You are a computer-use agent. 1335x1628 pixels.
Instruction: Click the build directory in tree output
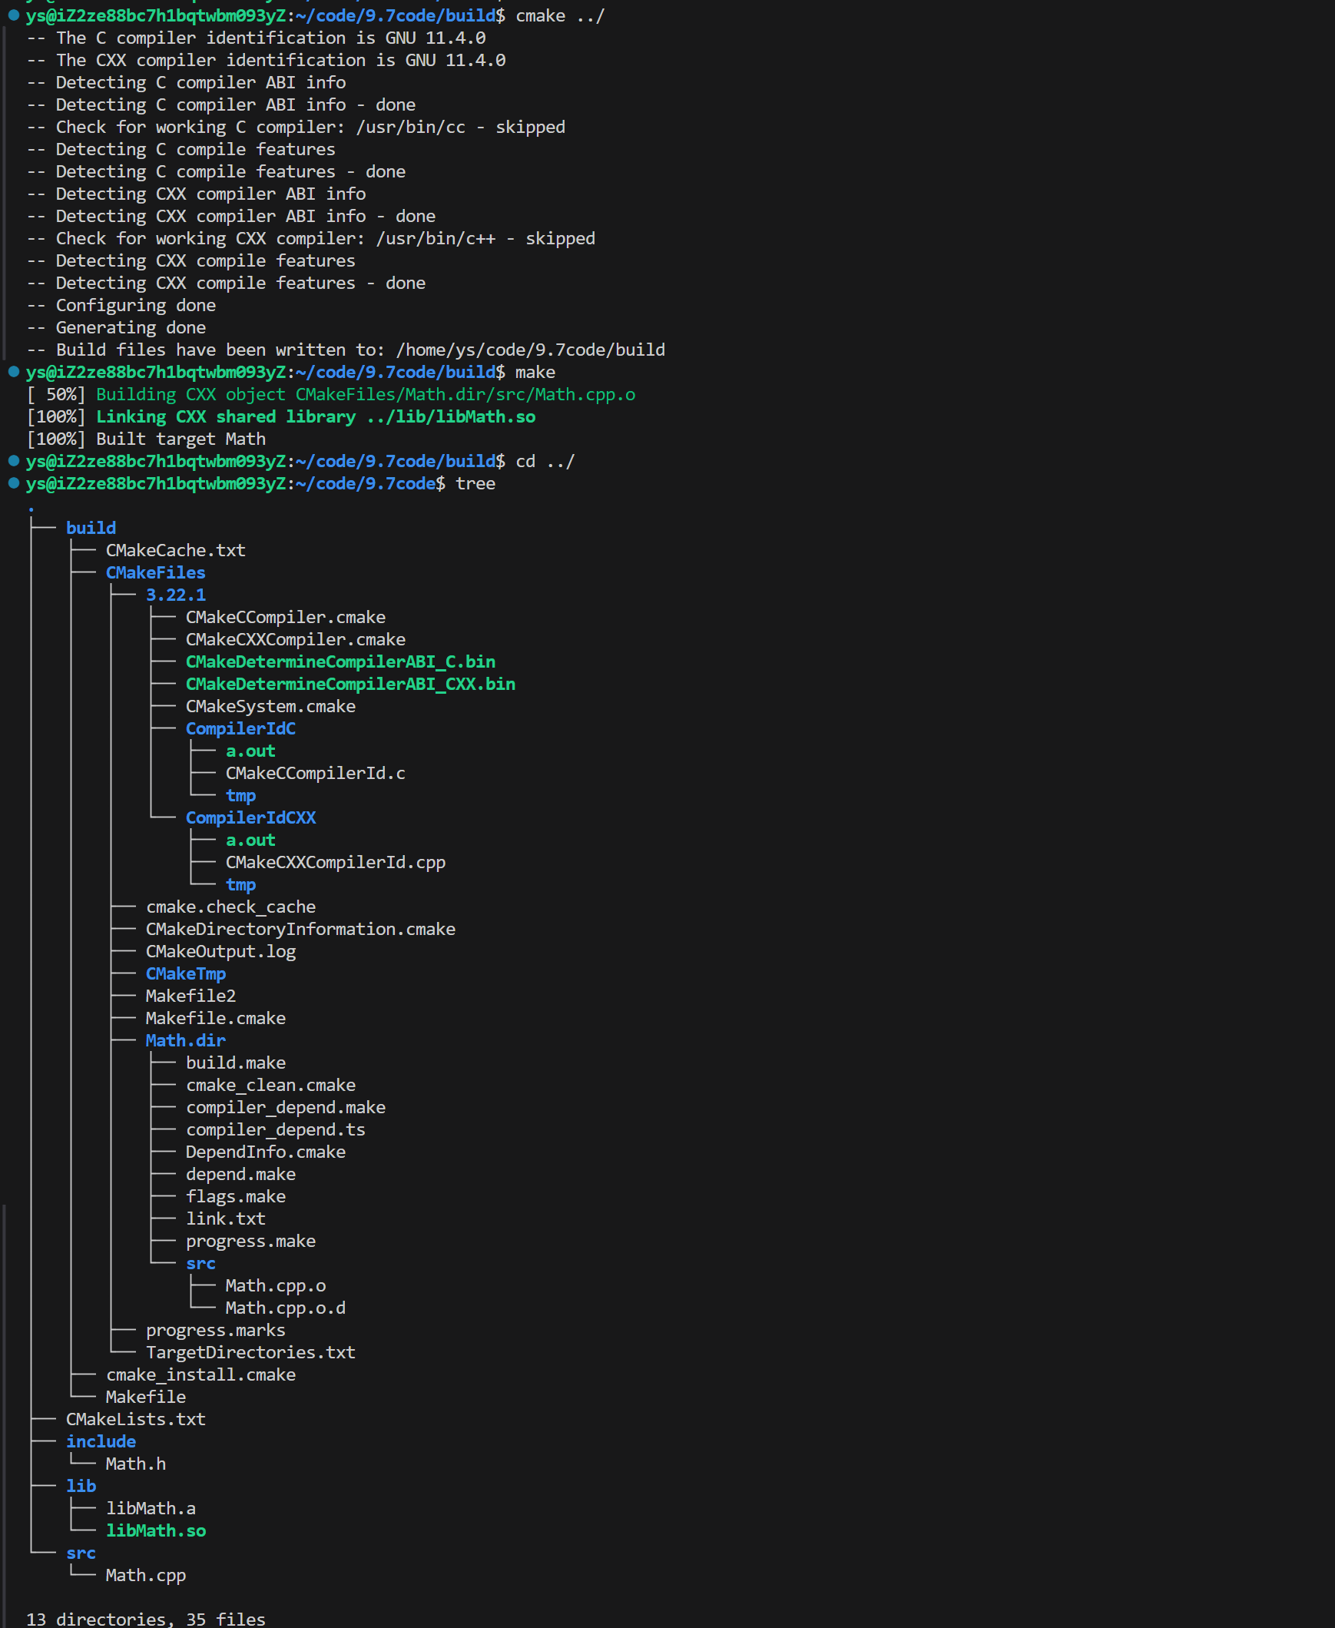pos(91,529)
